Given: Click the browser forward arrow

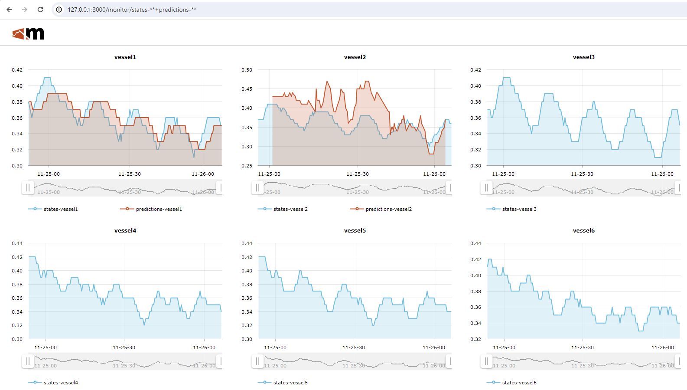Looking at the screenshot, I should [x=25, y=10].
